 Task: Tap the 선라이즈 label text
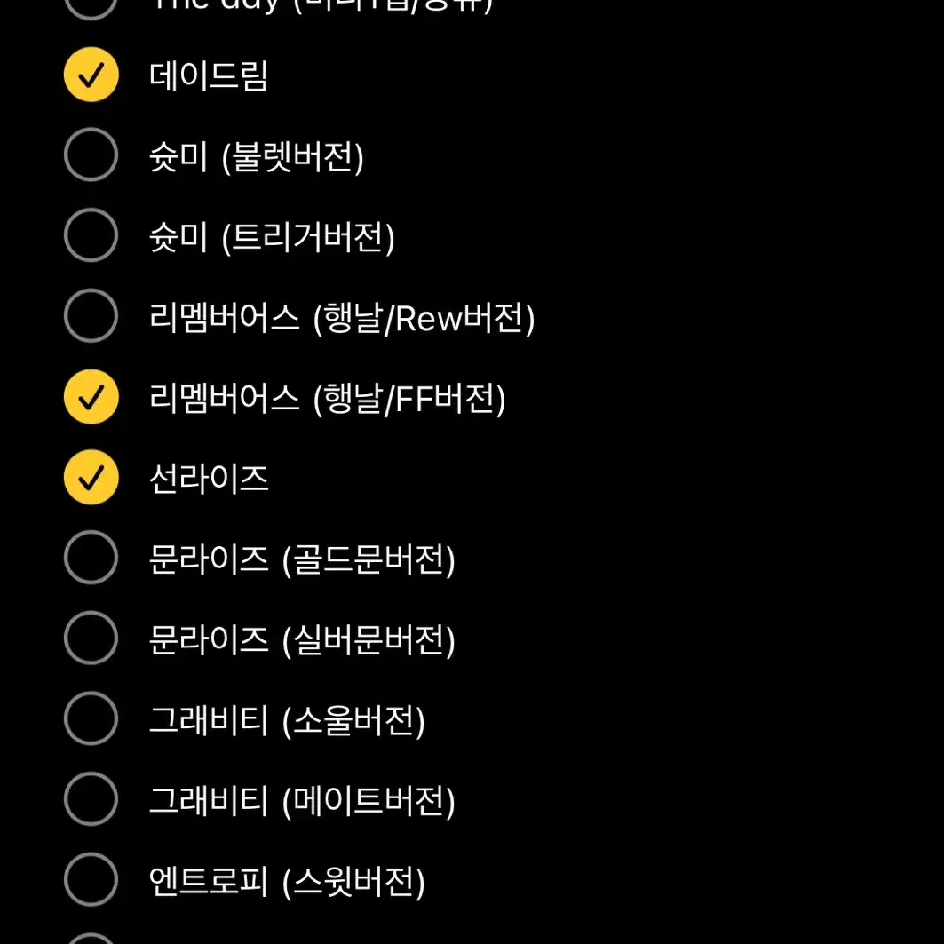(x=209, y=479)
